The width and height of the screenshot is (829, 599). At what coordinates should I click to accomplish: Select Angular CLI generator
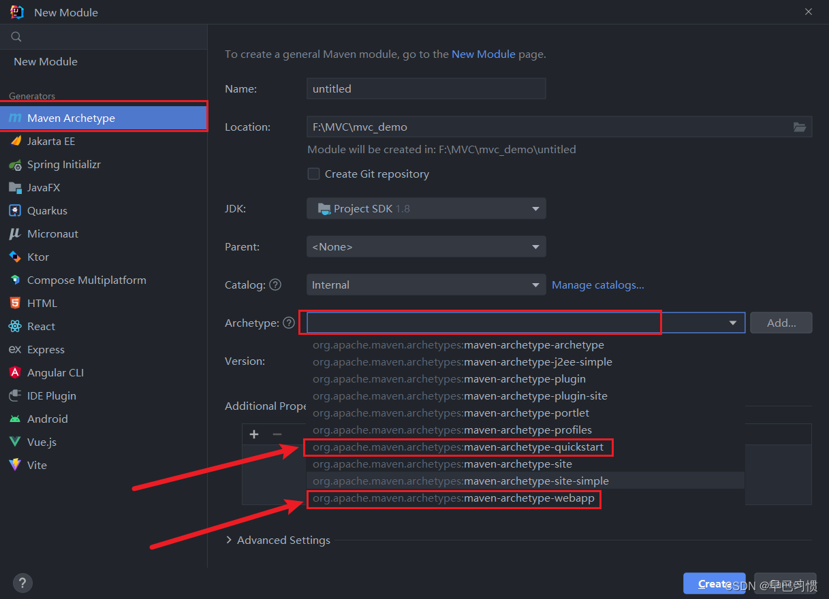click(x=104, y=373)
